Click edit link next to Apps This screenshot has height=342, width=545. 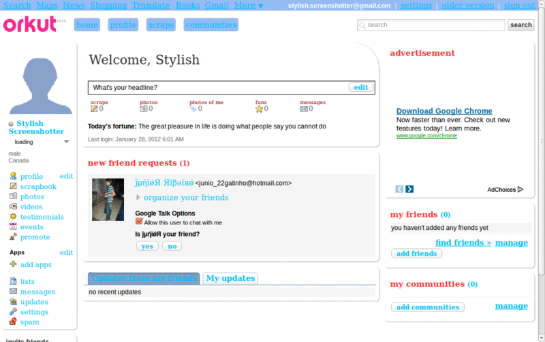[x=66, y=252]
